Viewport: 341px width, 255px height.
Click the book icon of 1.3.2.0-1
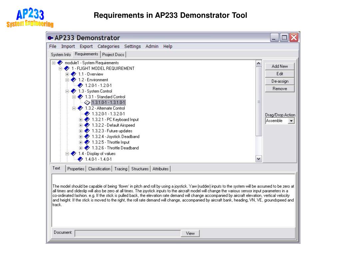(x=87, y=114)
